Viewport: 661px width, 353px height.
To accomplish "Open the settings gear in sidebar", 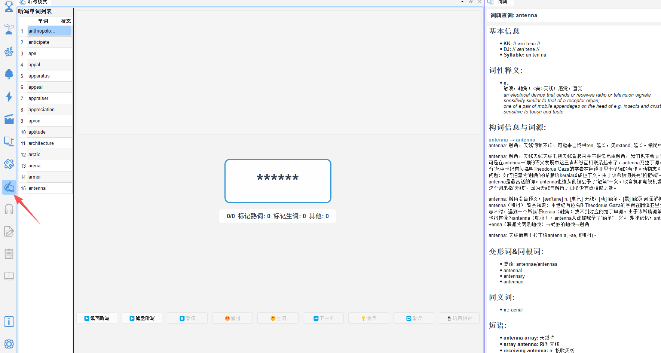I will 9,344.
